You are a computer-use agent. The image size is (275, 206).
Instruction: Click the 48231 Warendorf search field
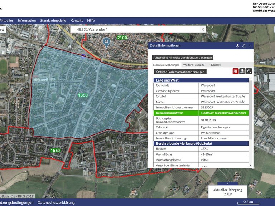(136, 29)
